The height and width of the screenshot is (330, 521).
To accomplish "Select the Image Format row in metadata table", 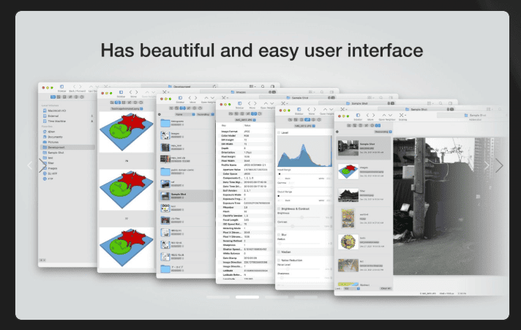I will (246, 132).
